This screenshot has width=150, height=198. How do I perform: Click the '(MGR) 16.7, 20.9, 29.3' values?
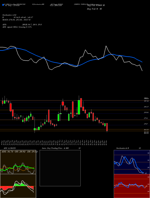(32, 25)
